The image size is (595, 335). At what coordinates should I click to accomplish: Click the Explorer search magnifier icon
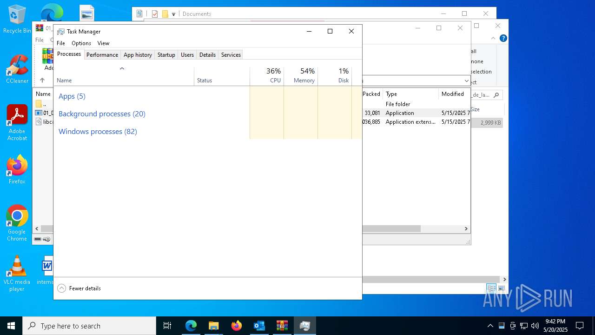pyautogui.click(x=496, y=95)
